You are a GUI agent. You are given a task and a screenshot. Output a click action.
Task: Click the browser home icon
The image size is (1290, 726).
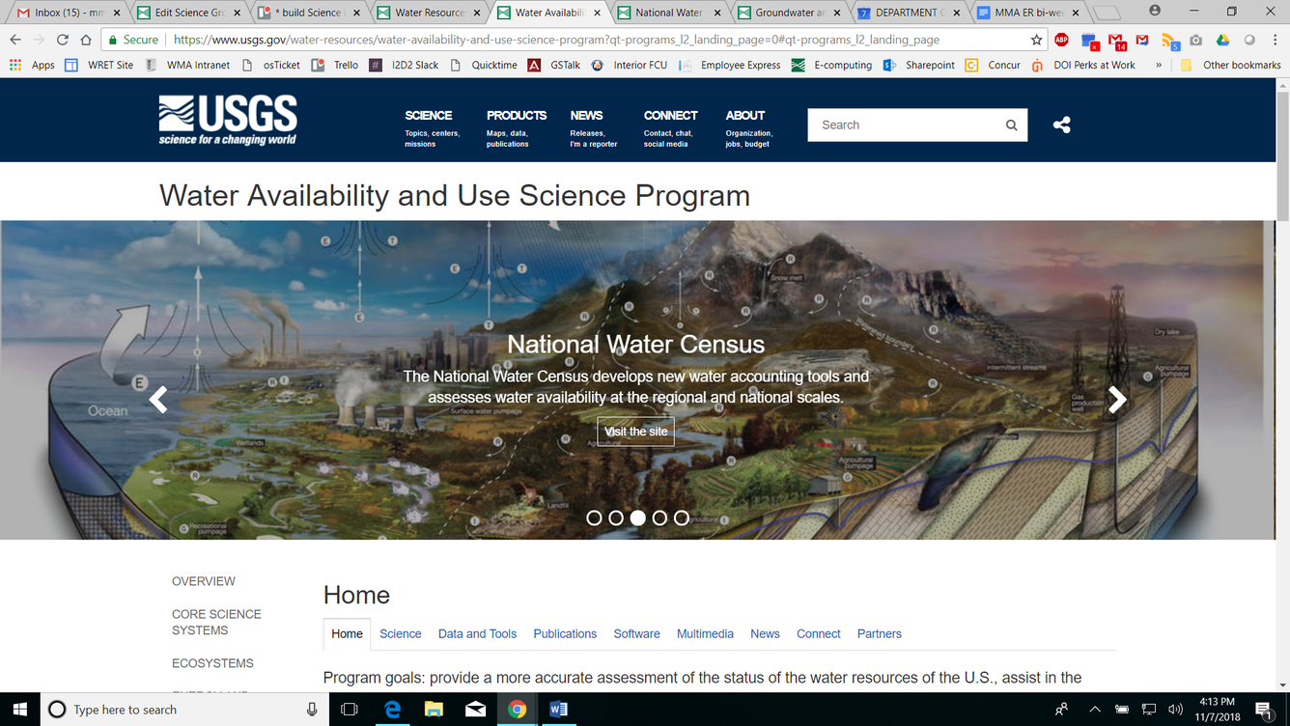click(x=86, y=40)
